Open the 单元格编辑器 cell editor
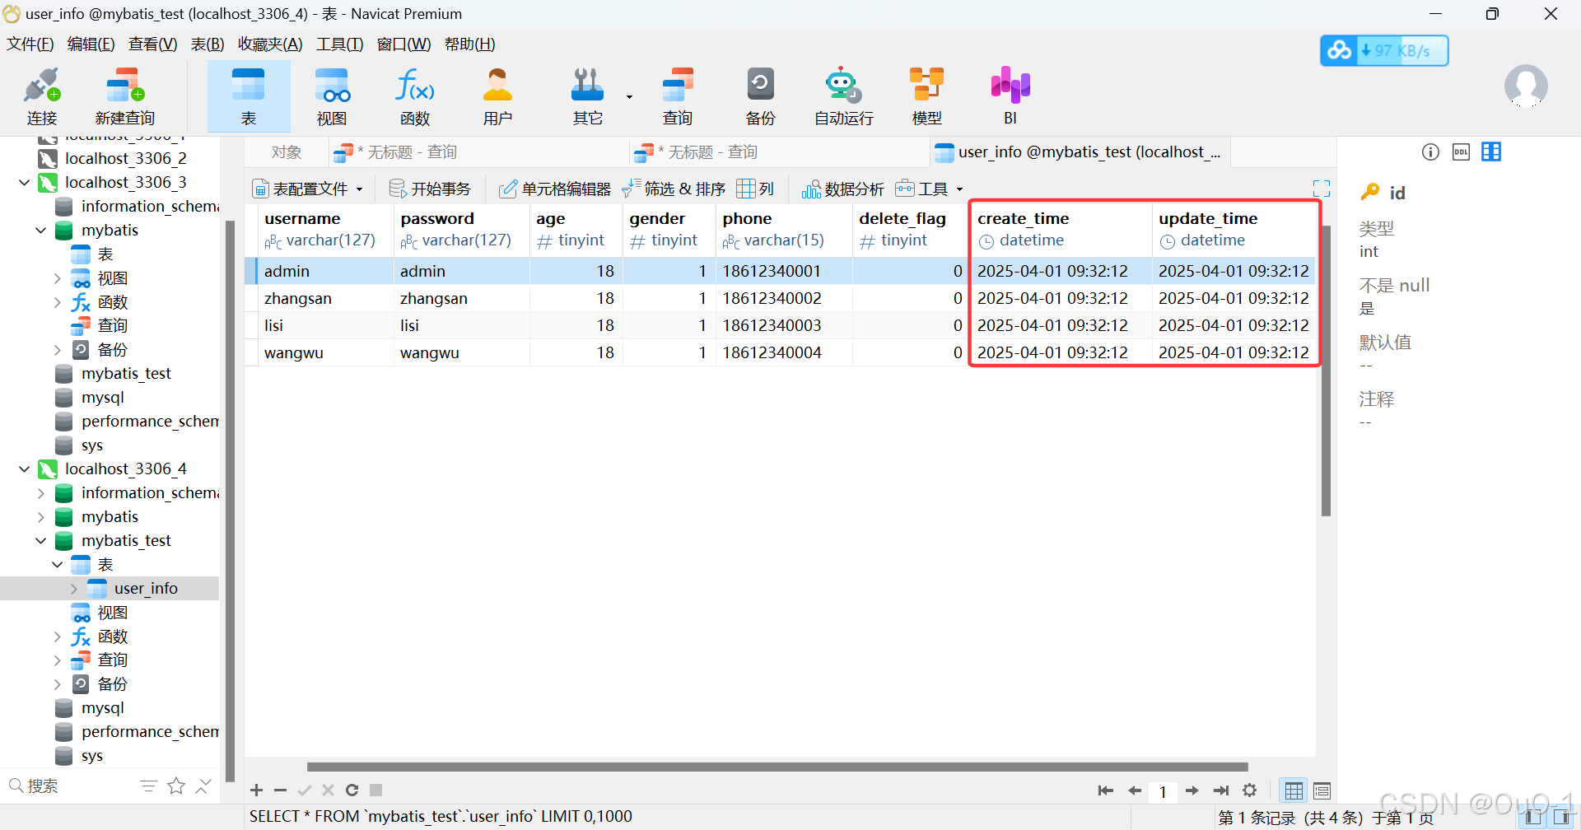This screenshot has height=830, width=1581. pos(555,189)
